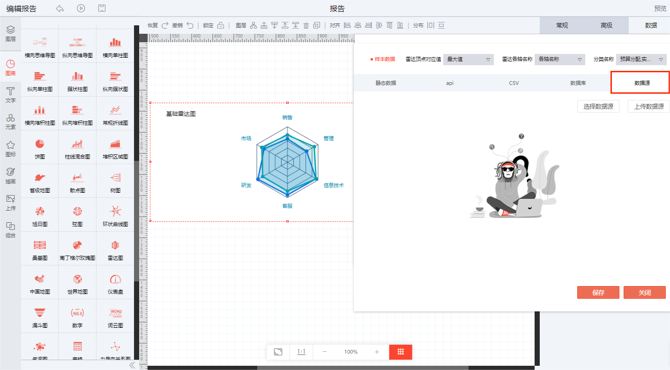
Task: Insert a 词云图 word cloud chart
Action: pyautogui.click(x=115, y=317)
